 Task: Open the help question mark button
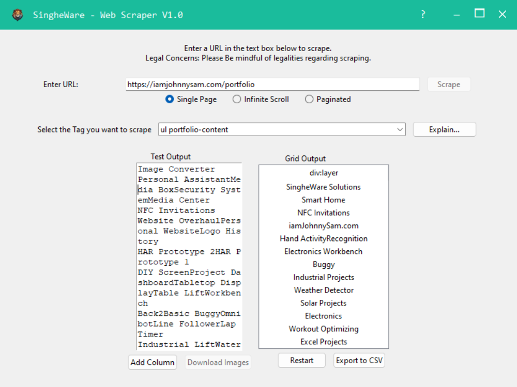click(x=423, y=14)
